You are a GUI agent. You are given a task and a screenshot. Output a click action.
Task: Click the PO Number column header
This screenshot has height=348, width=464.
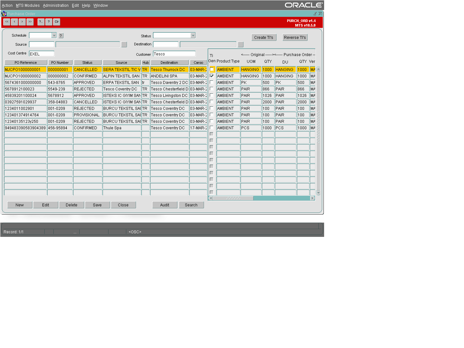[60, 63]
